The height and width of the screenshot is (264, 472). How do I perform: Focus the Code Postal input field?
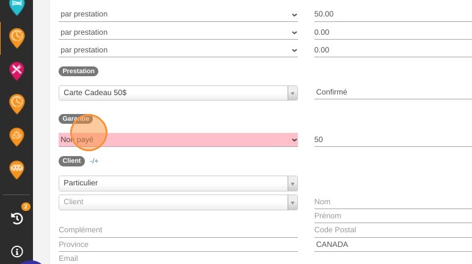(x=393, y=230)
